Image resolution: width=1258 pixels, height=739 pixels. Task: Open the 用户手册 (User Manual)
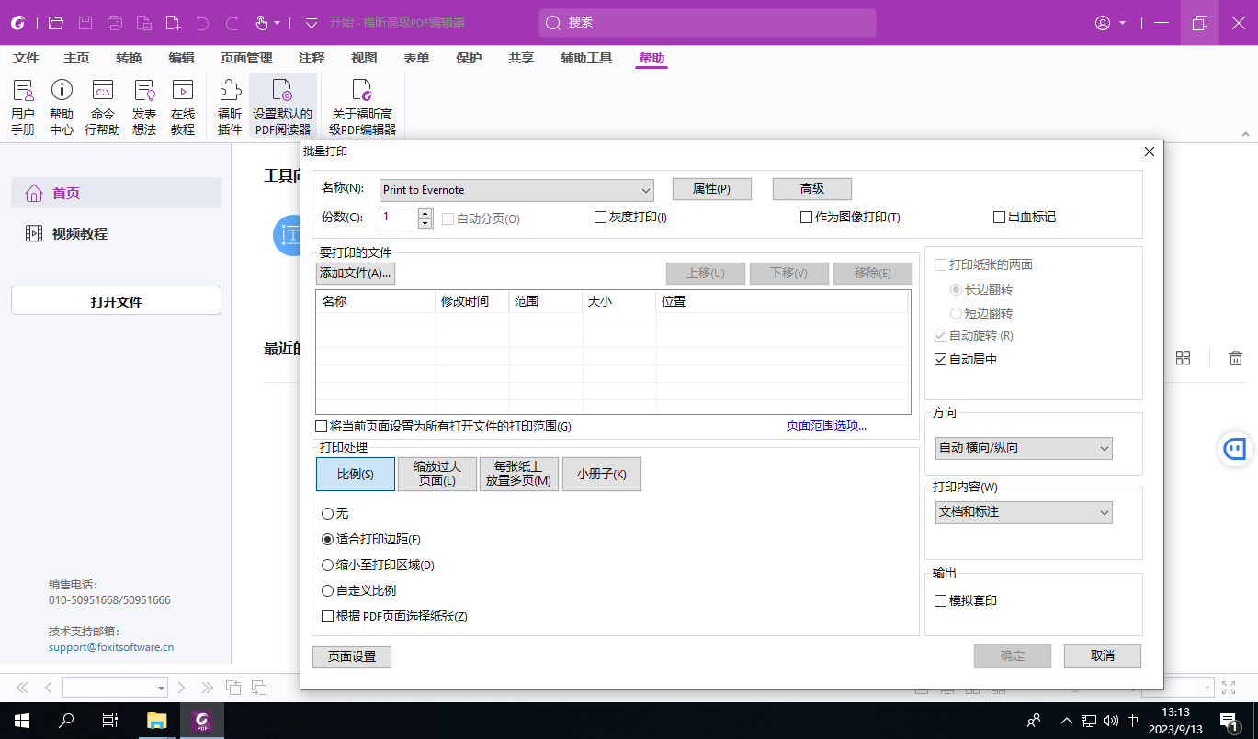[23, 101]
